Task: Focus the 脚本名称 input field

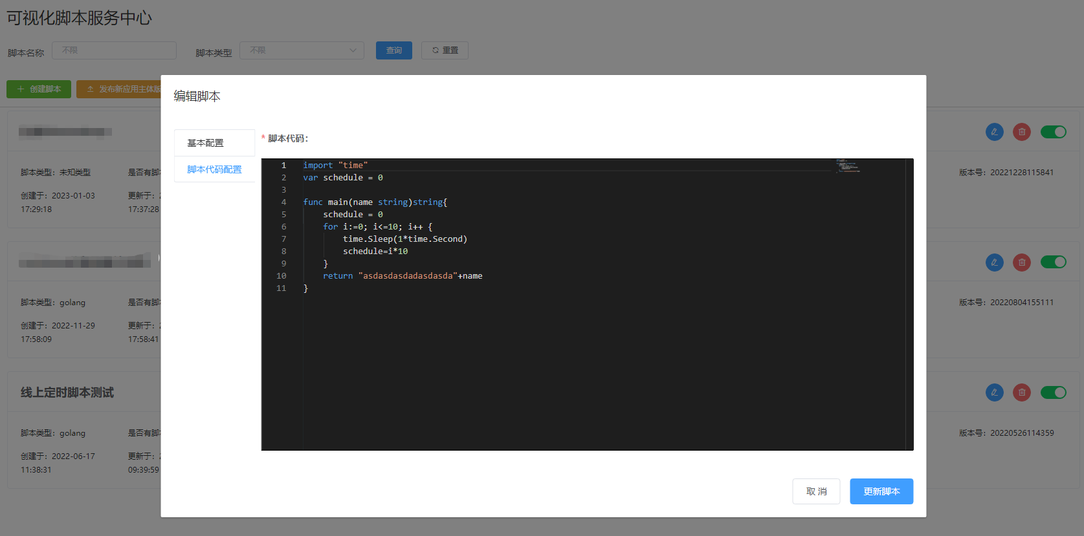Action: [x=115, y=50]
